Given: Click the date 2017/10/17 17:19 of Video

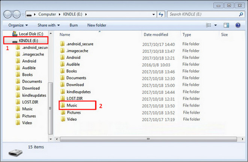Looking at the screenshot, I should coord(158,119).
